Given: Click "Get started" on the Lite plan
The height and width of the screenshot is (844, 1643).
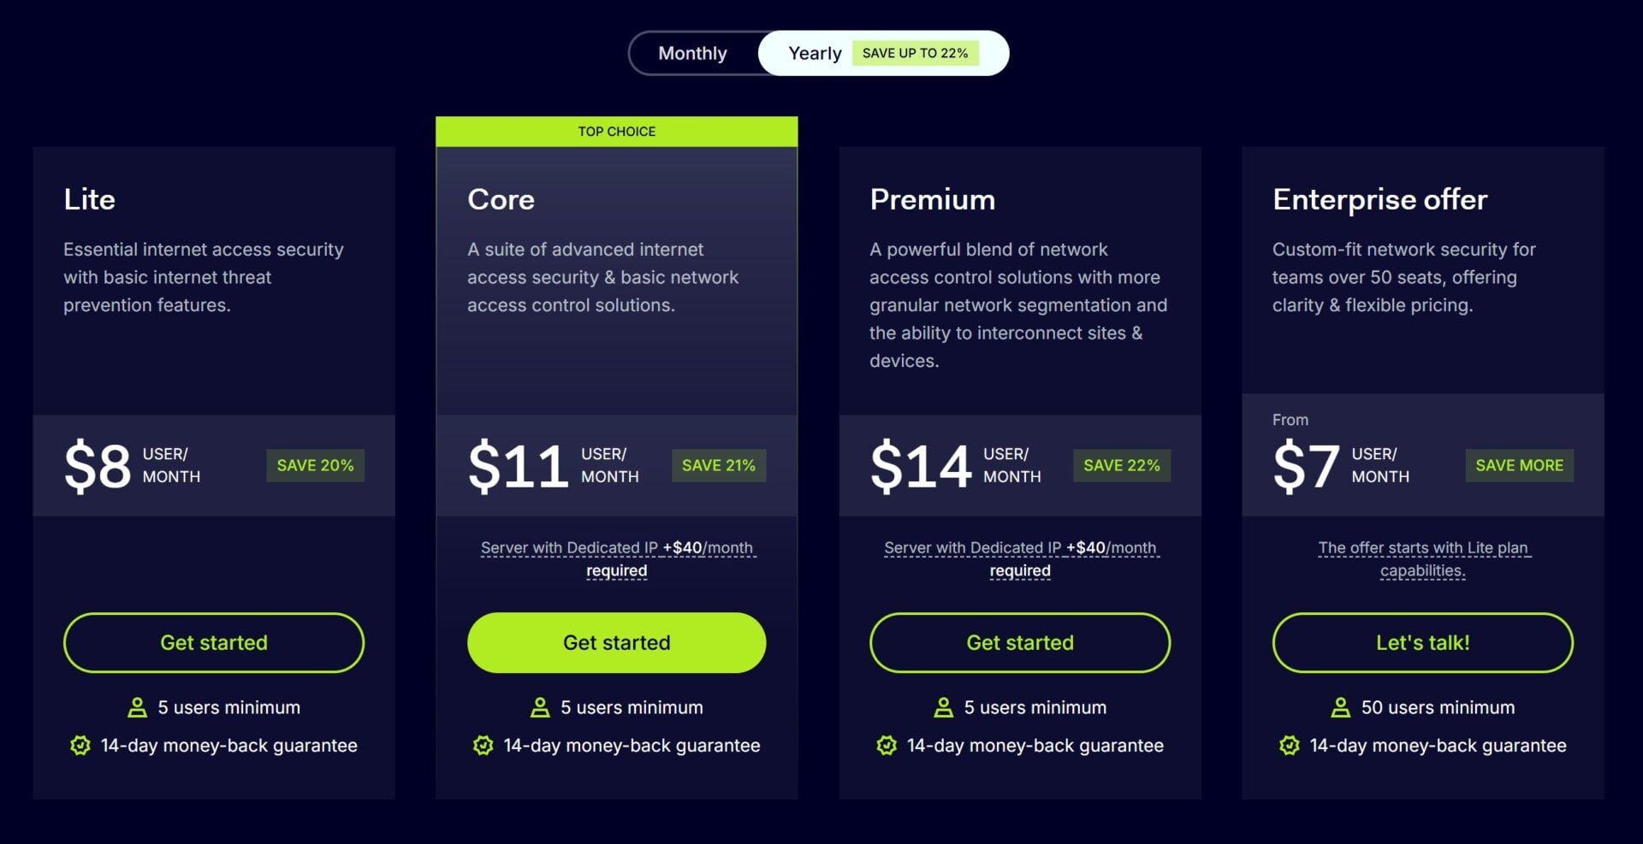Looking at the screenshot, I should 213,642.
